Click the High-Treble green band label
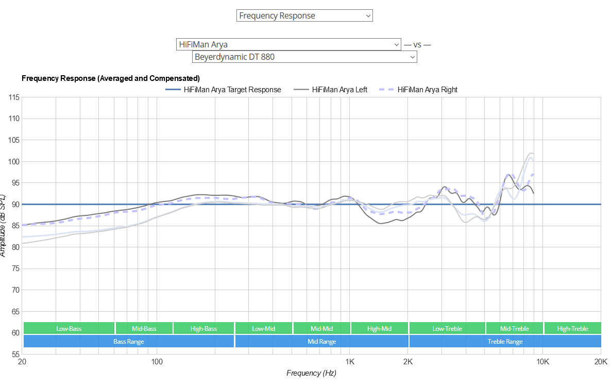The image size is (612, 387). (572, 328)
